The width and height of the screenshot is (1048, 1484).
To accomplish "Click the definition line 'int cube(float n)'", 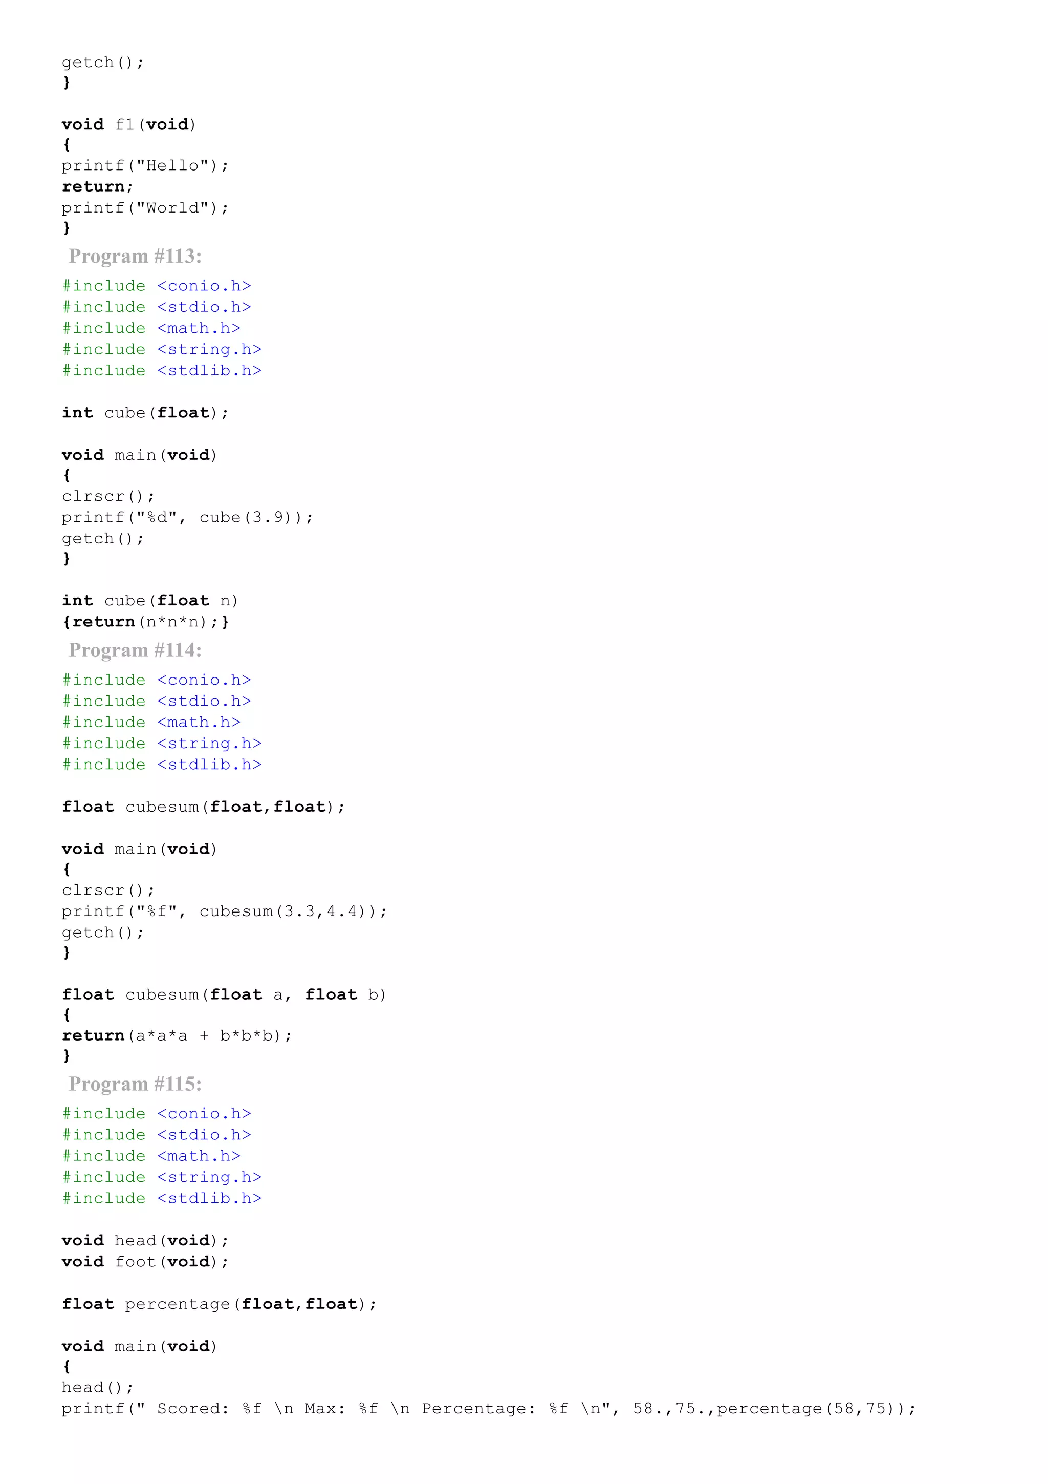I will coord(150,601).
